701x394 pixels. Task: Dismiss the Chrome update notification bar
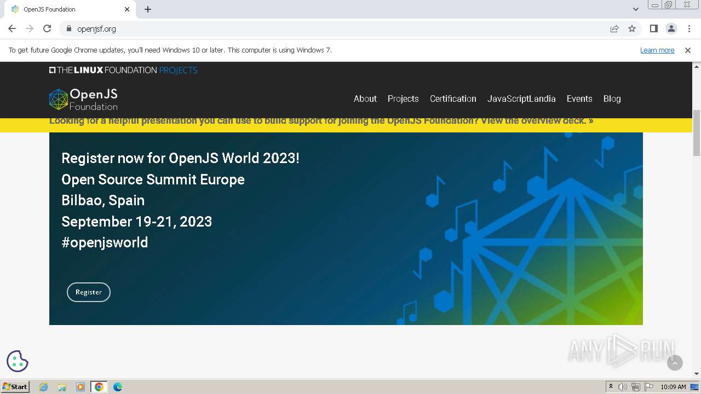point(688,50)
